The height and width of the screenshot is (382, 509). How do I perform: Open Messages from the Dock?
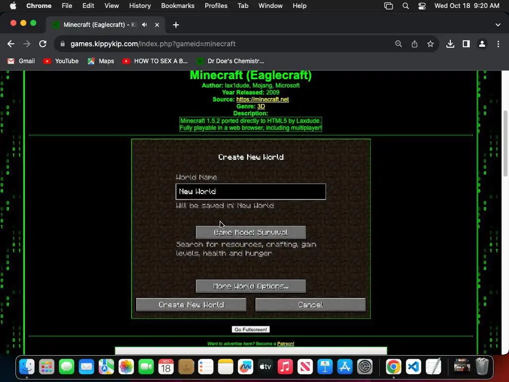(x=67, y=367)
